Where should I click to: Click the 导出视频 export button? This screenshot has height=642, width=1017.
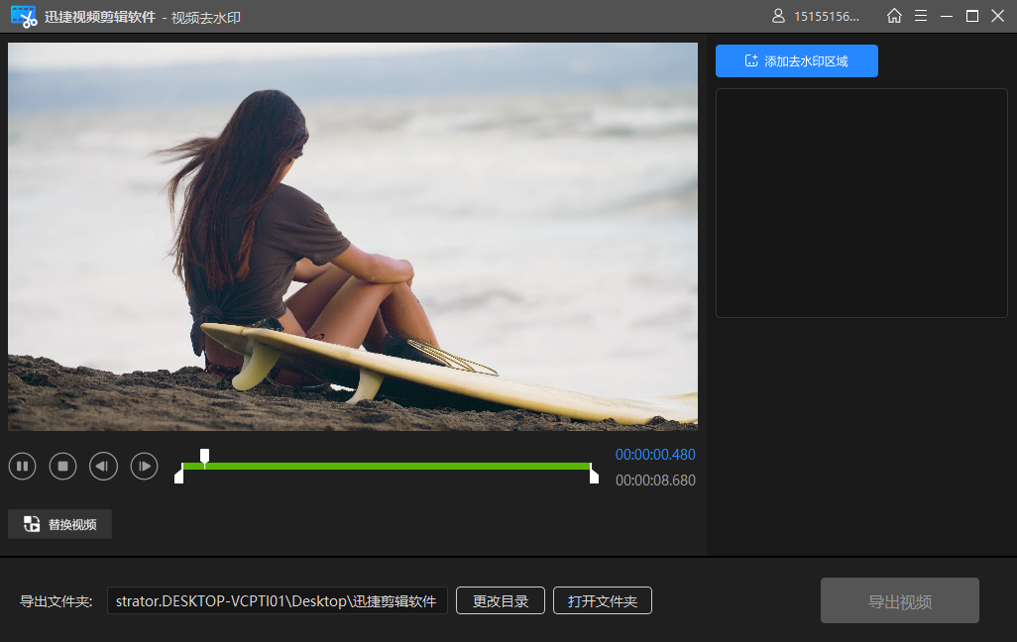pos(900,600)
